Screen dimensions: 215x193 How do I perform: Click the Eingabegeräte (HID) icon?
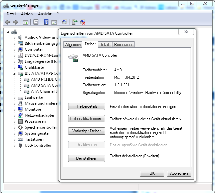coord(20,61)
